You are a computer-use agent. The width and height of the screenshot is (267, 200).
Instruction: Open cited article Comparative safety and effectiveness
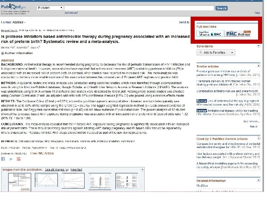coord(228,146)
